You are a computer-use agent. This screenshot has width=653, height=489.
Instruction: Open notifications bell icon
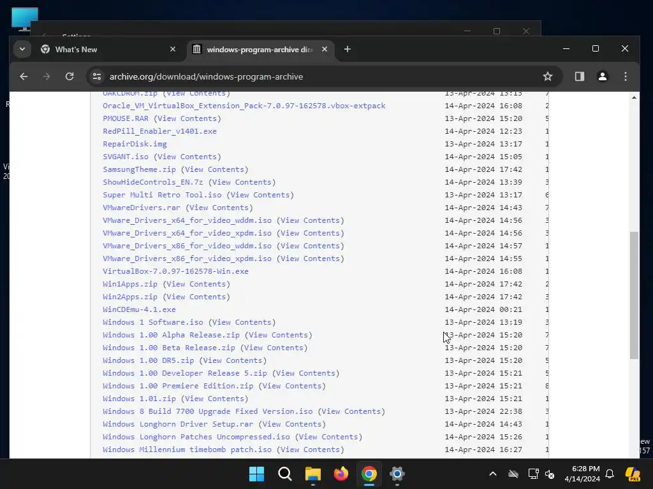tap(610, 474)
